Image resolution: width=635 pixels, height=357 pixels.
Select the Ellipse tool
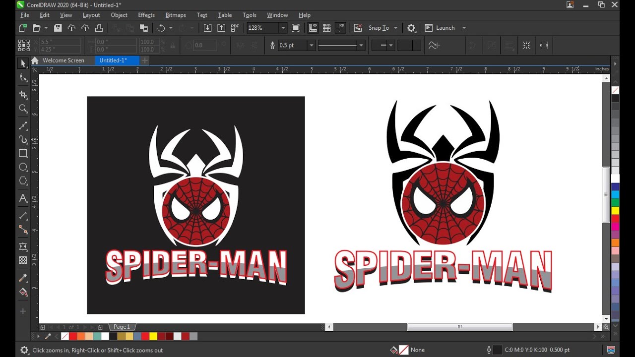pos(23,167)
